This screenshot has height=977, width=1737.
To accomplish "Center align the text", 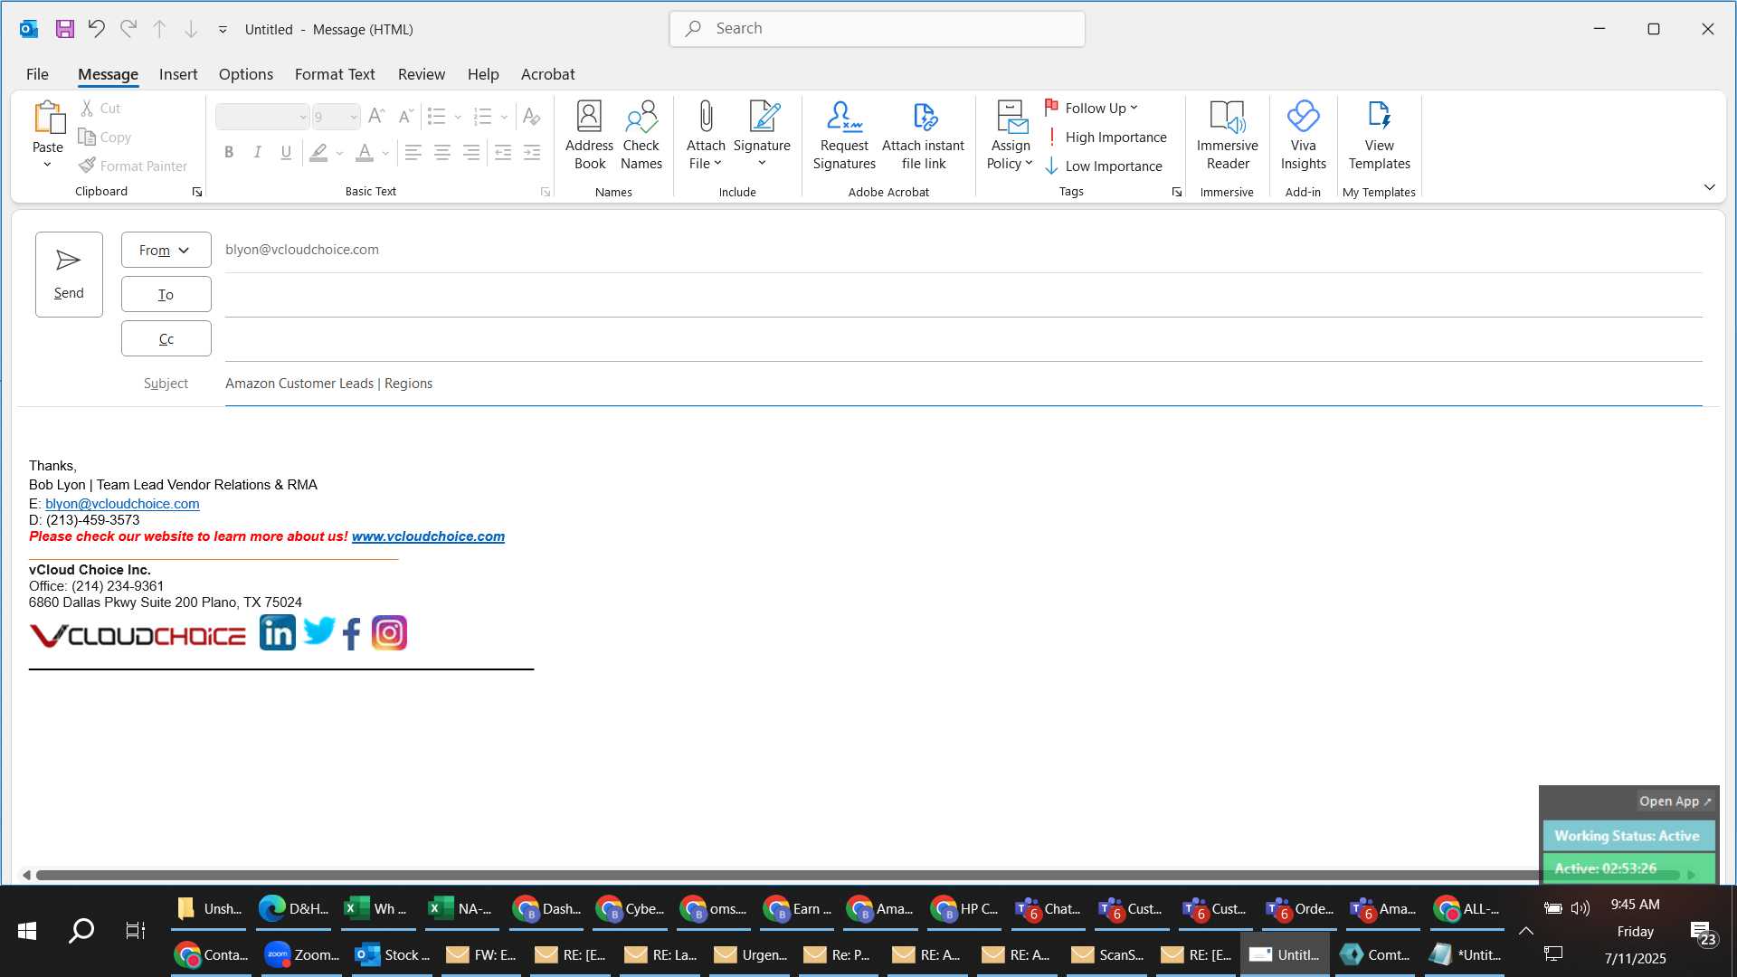I will pos(441,153).
